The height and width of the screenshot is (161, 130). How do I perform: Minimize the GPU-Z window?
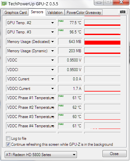click(99, 2)
